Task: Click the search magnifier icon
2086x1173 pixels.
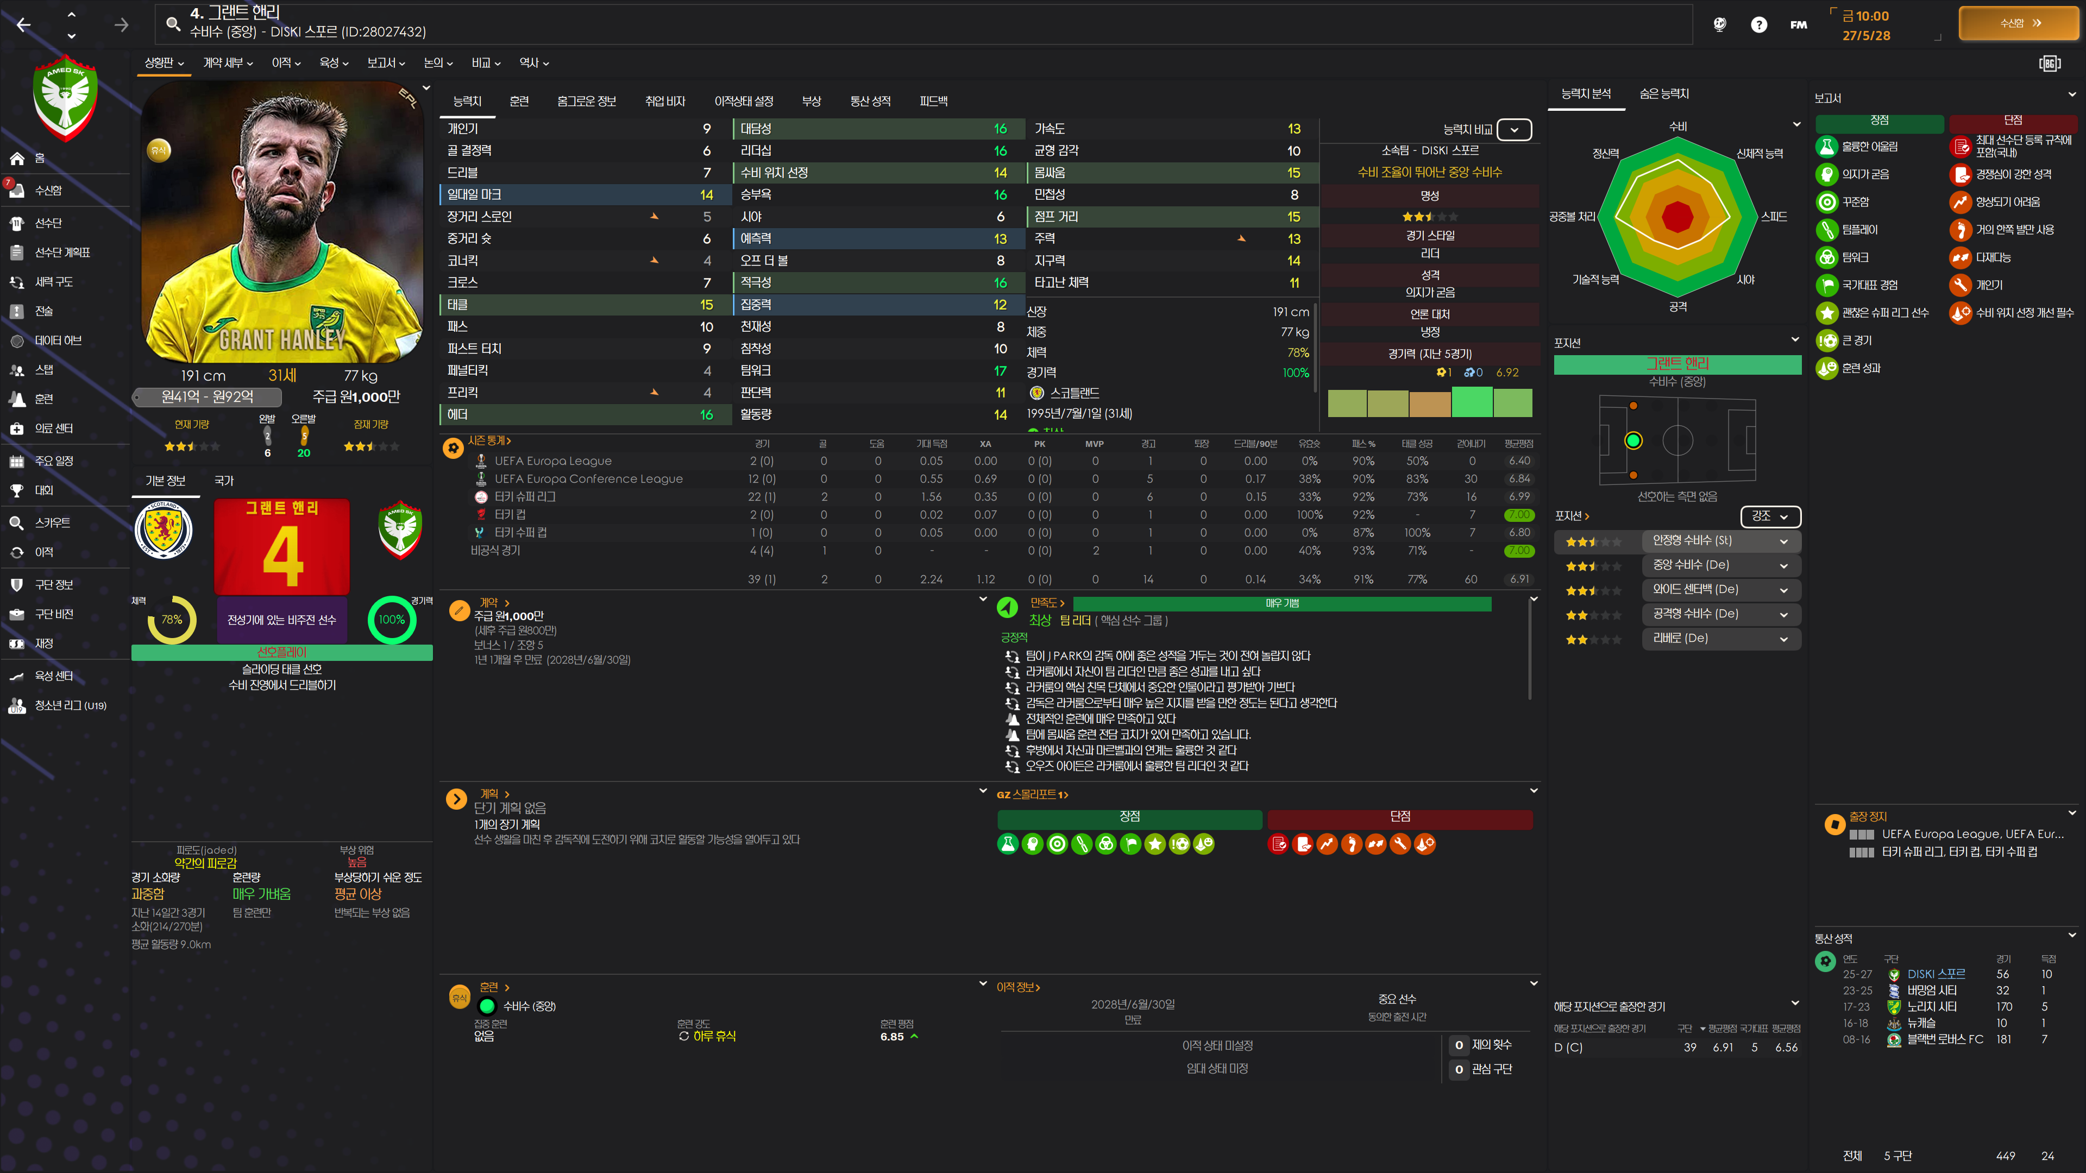Action: pos(173,23)
